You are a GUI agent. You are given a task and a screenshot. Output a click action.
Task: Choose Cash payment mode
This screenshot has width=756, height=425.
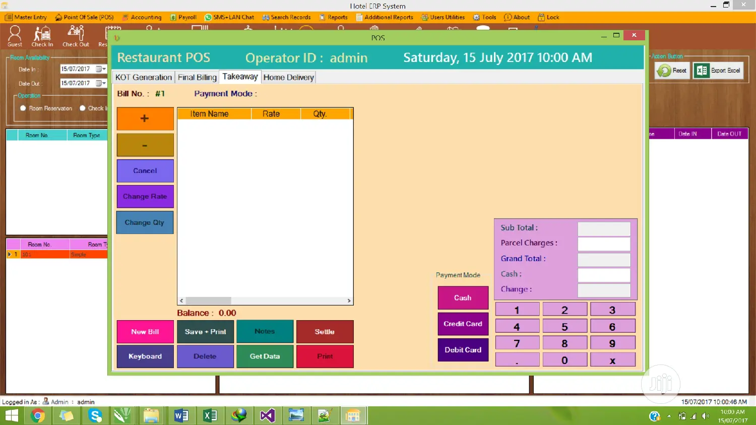[x=463, y=298]
